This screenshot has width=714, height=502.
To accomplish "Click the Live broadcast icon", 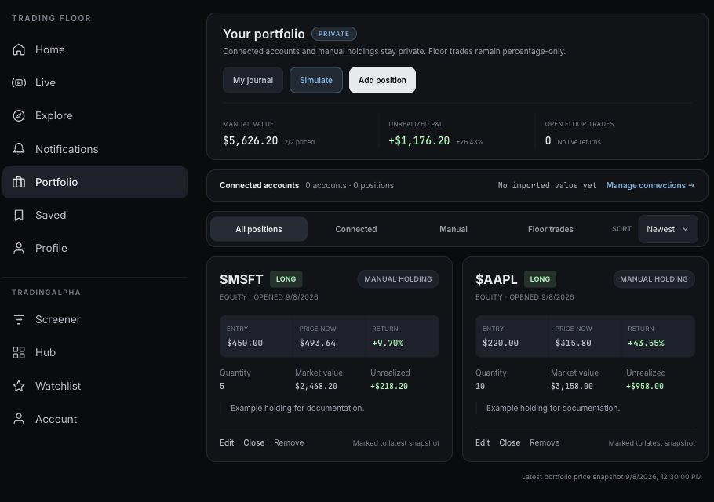I will 19,82.
